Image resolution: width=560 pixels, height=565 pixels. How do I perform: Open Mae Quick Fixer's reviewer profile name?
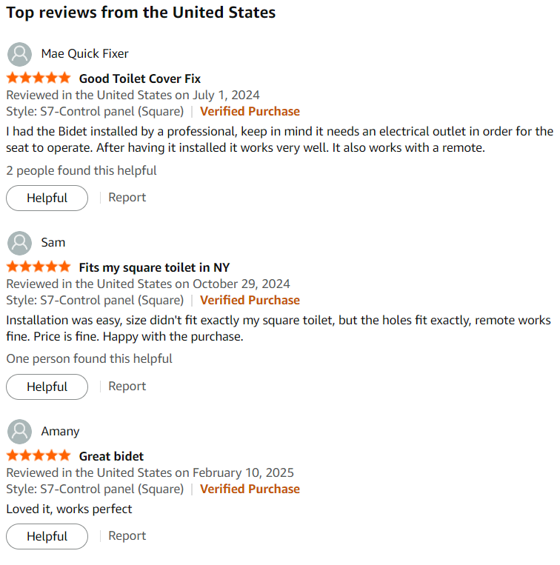[84, 54]
